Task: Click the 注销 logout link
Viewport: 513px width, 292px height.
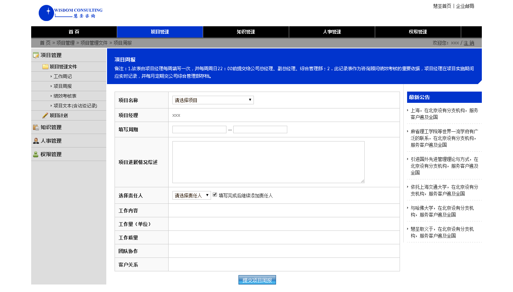Action: coord(469,43)
